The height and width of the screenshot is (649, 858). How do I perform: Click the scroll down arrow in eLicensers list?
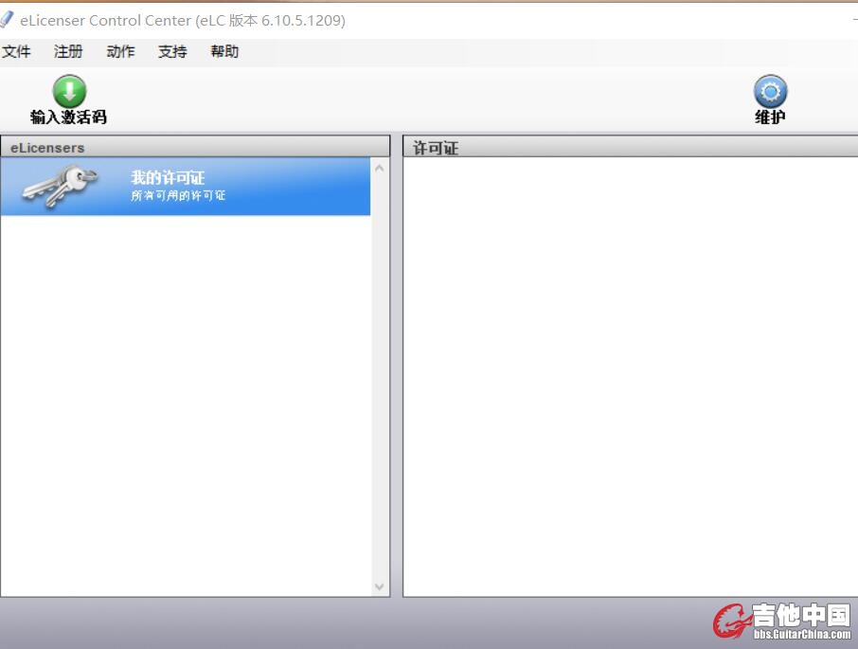click(x=379, y=586)
